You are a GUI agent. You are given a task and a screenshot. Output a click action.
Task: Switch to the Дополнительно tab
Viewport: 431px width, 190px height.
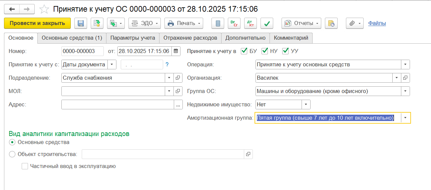click(246, 38)
